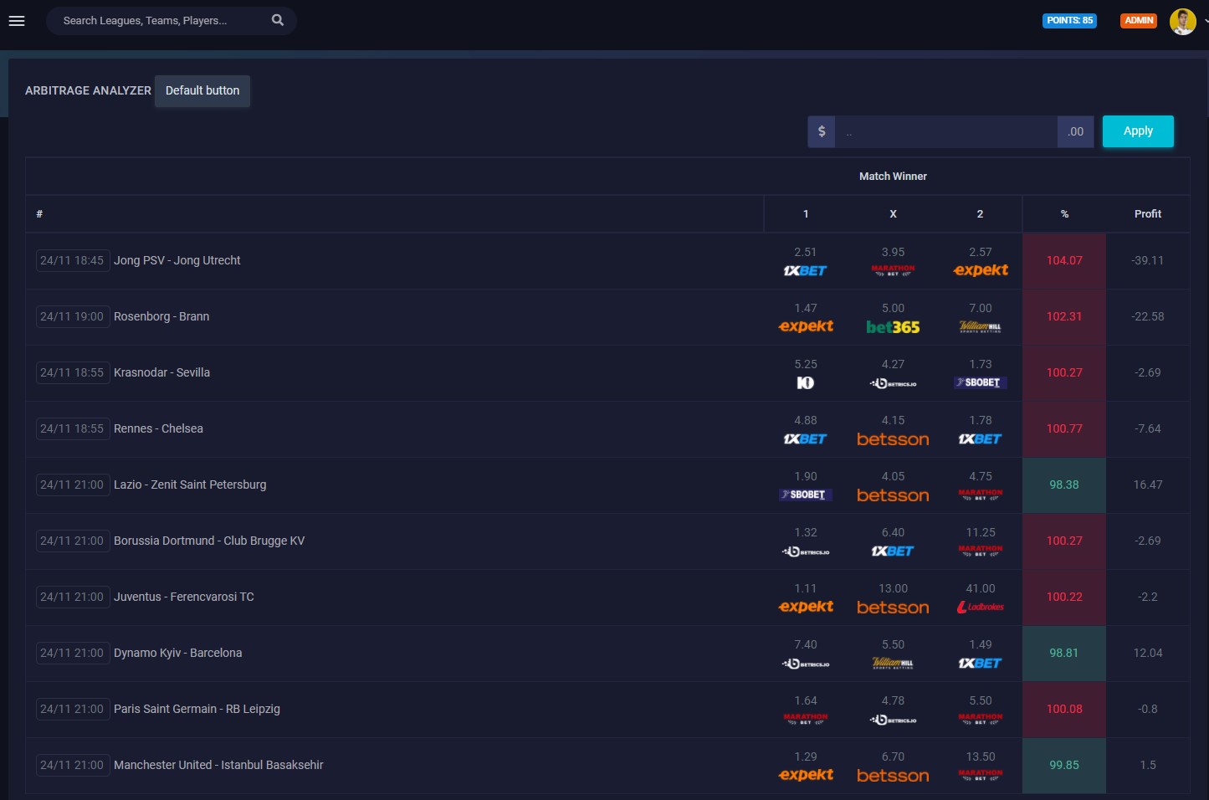Click the % column header

click(x=1064, y=214)
